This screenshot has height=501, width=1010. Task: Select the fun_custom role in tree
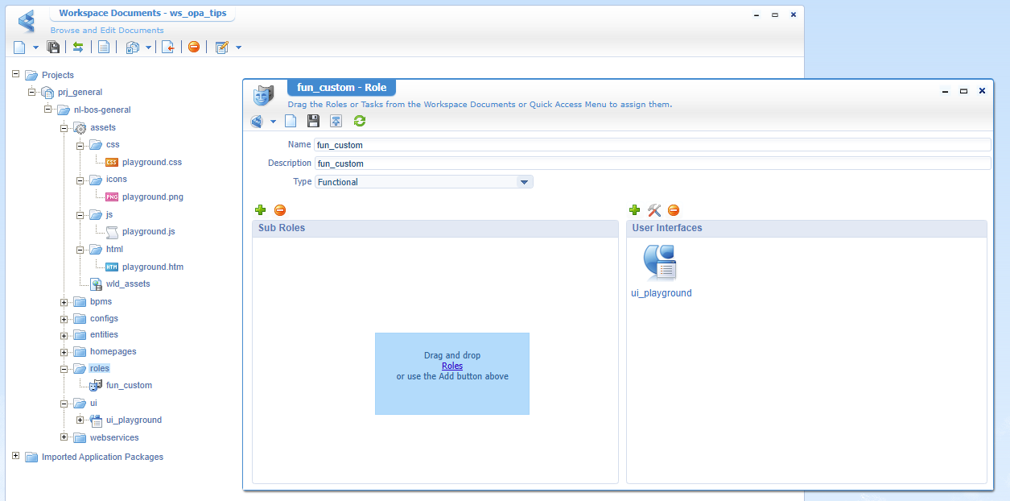(129, 385)
